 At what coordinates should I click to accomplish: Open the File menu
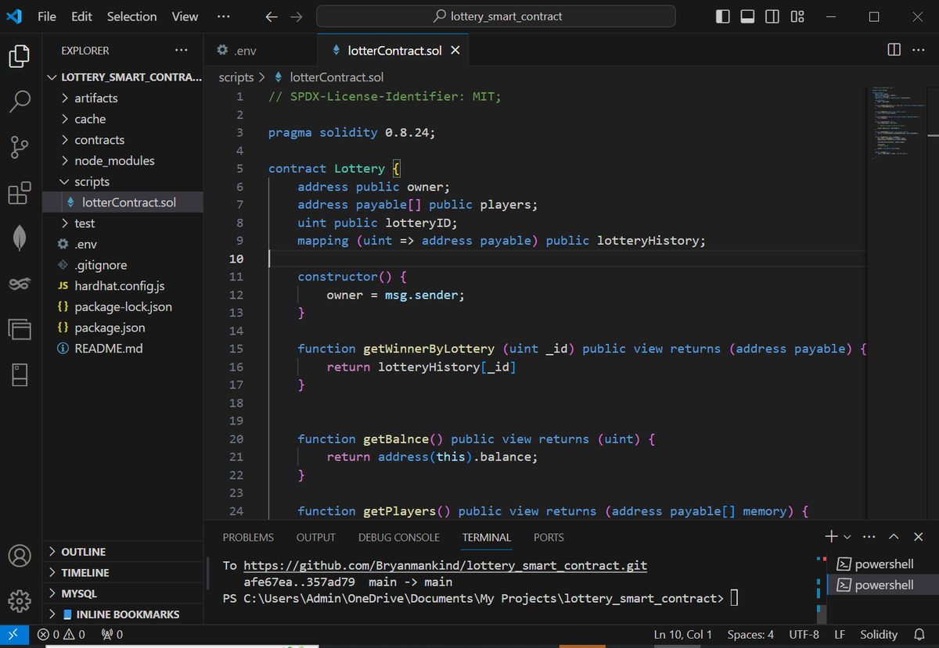(x=46, y=16)
